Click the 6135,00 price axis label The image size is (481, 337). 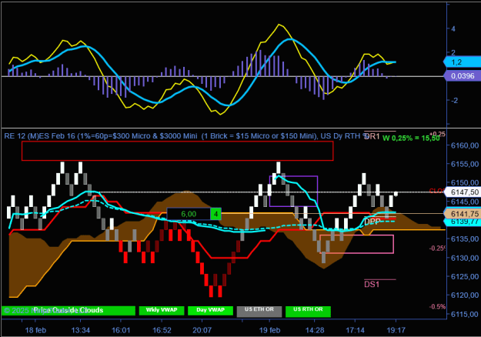465,239
